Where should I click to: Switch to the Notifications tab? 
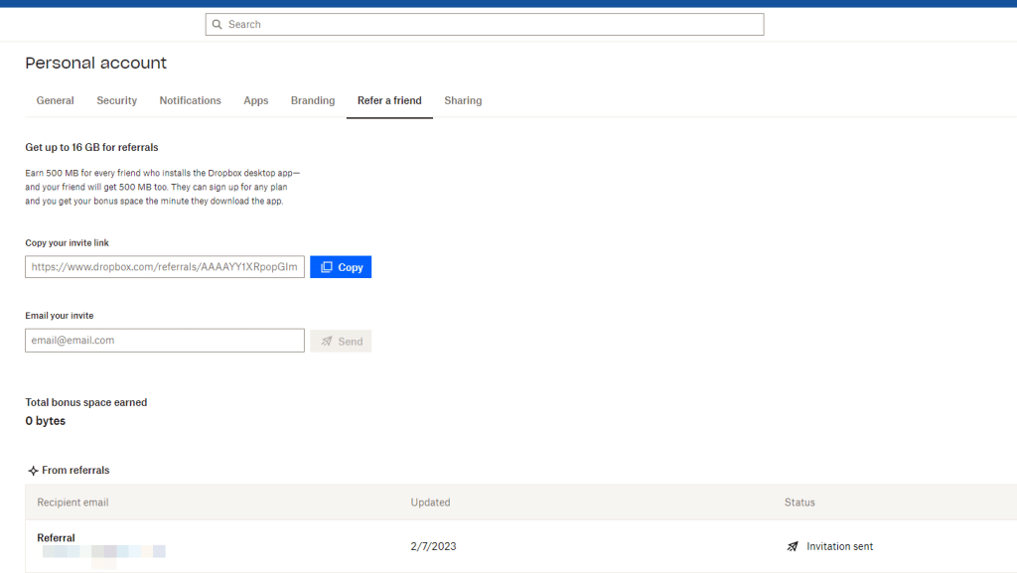click(190, 100)
